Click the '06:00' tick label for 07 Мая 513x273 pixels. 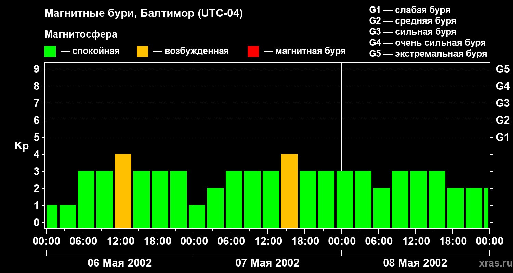[x=231, y=241]
